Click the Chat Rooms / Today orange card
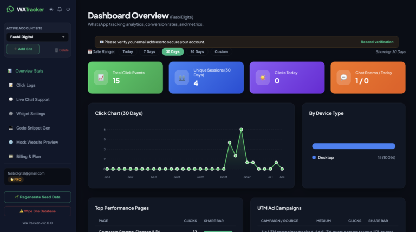The image size is (416, 232). coord(368,78)
